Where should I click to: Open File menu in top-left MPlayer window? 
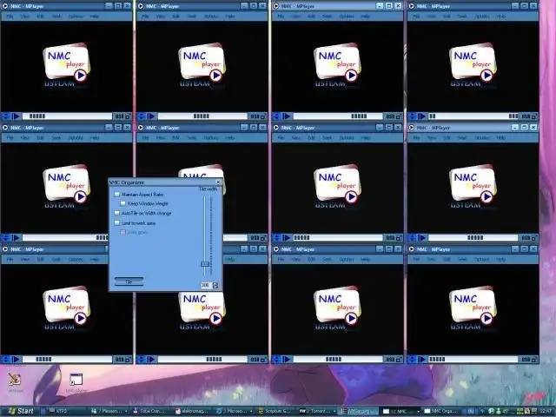click(x=10, y=17)
